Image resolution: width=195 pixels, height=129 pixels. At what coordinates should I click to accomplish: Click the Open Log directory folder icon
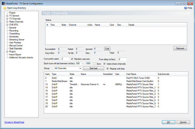pyautogui.click(x=5, y=8)
